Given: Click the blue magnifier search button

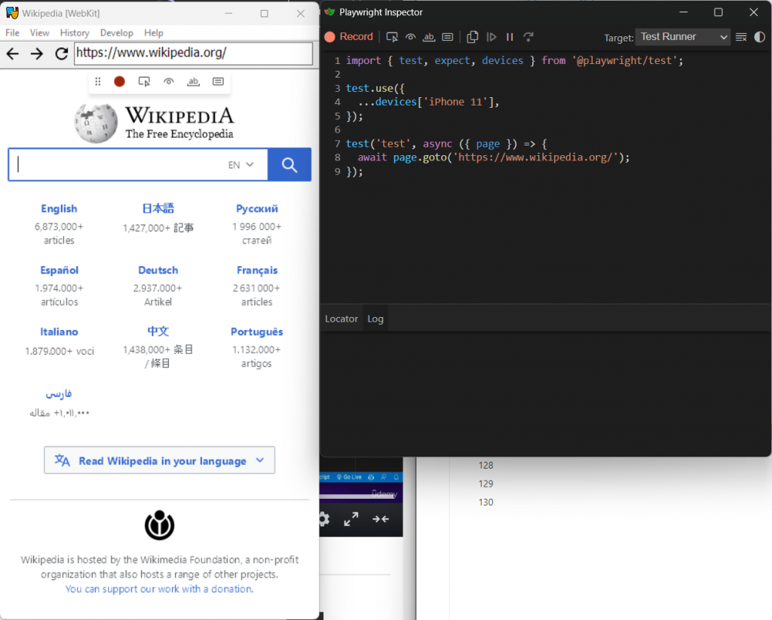Looking at the screenshot, I should [289, 165].
